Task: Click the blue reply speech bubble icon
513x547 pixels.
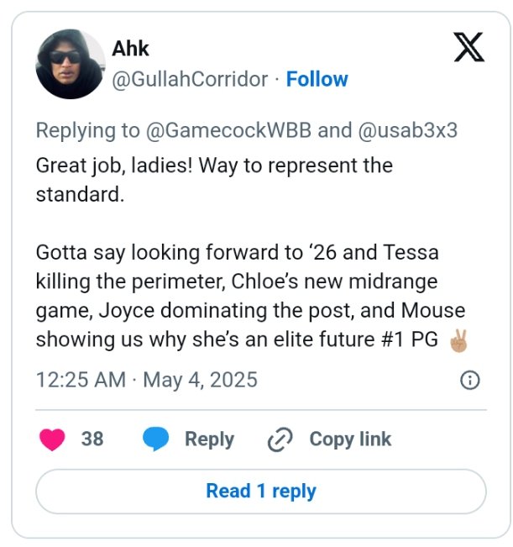Action: 155,439
